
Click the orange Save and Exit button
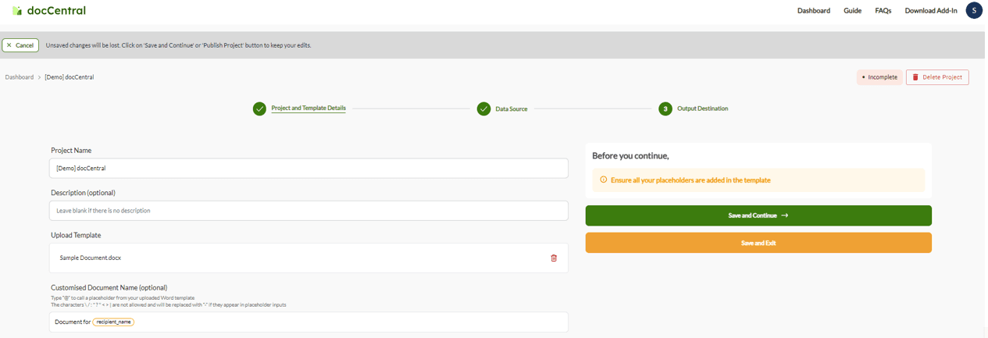click(x=758, y=243)
